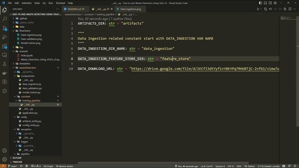Click the Open Changes icon in editor toolbar

[265, 9]
